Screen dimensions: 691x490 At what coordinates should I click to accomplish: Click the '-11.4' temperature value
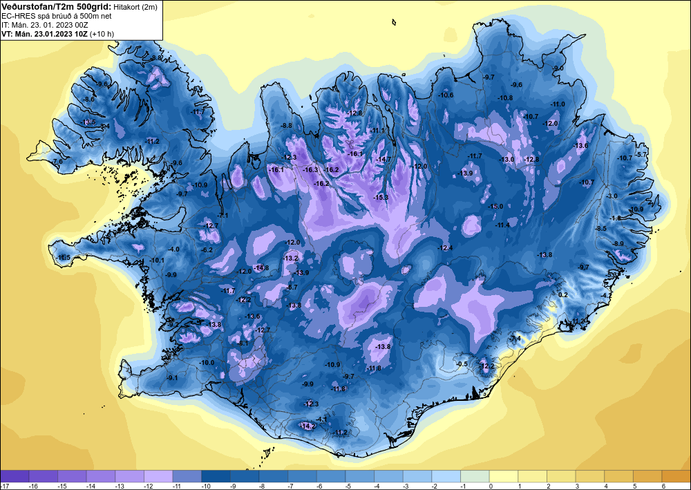(502, 225)
